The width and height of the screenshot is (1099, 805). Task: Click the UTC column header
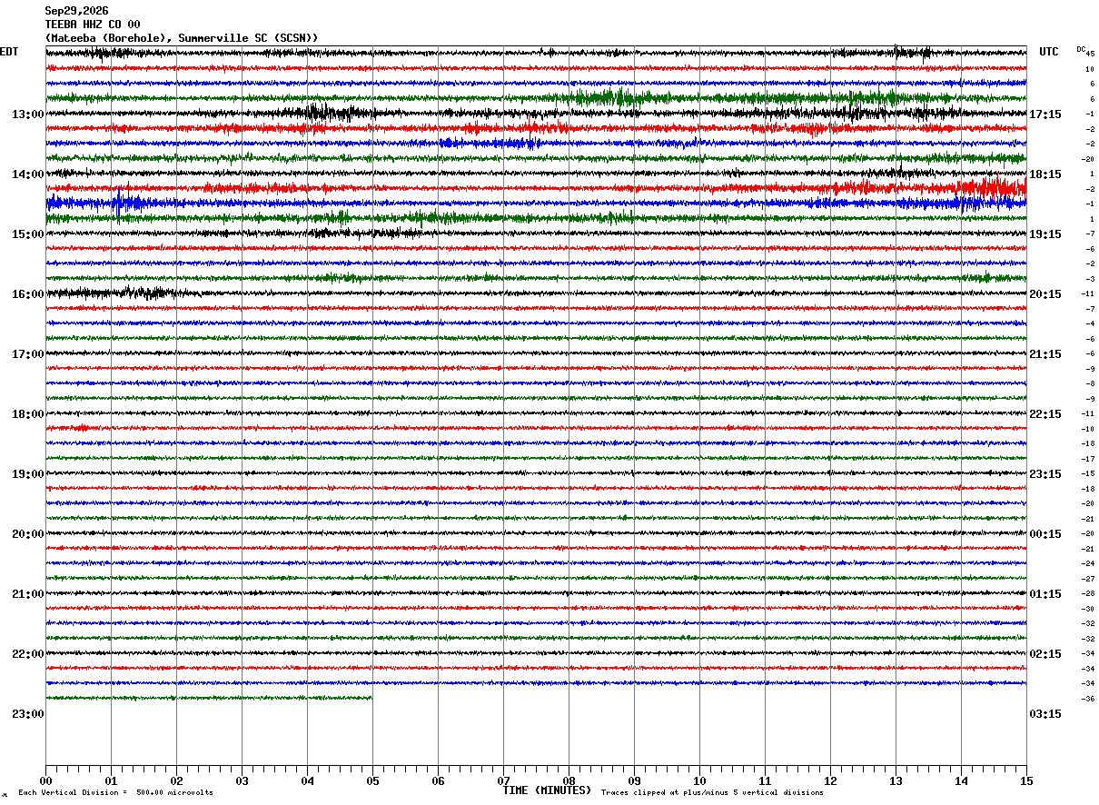click(1049, 52)
